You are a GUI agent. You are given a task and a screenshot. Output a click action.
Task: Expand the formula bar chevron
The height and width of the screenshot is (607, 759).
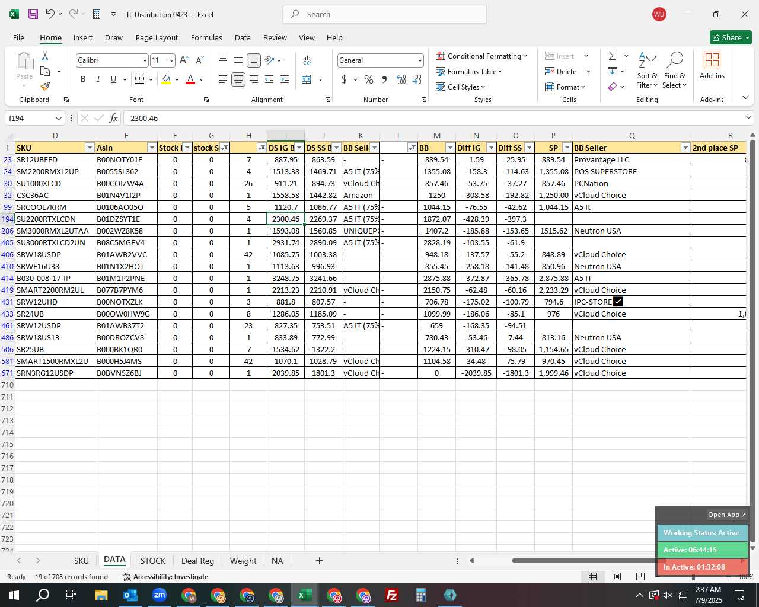tap(748, 117)
